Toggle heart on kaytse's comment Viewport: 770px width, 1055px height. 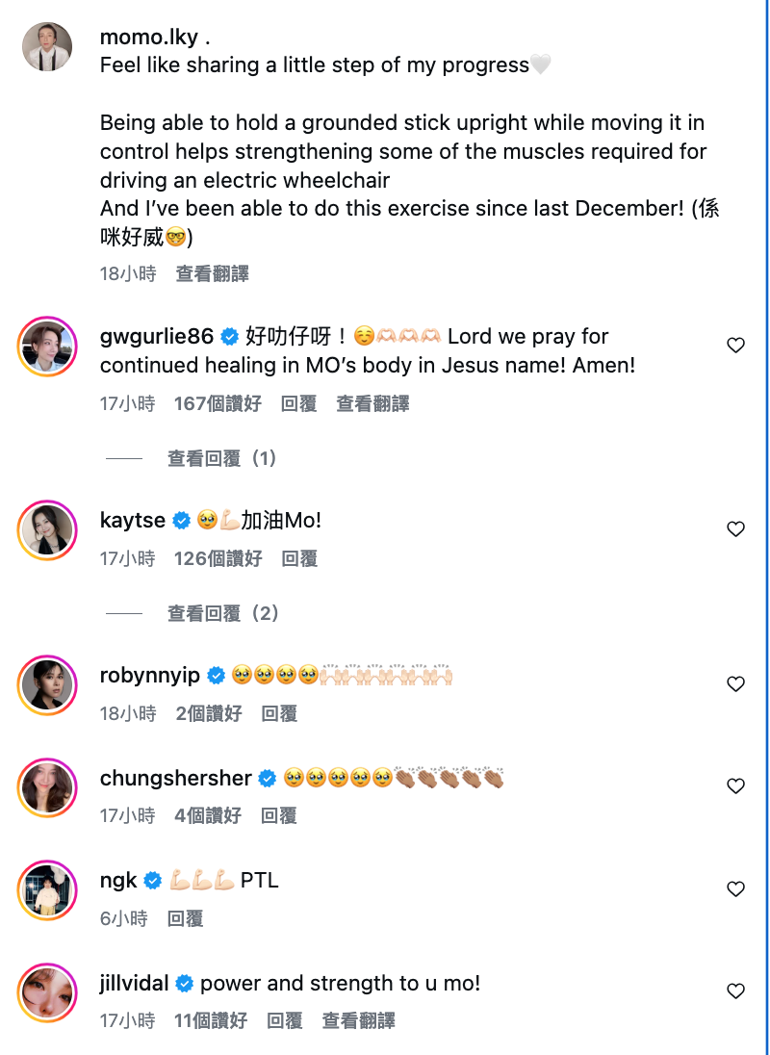(735, 529)
